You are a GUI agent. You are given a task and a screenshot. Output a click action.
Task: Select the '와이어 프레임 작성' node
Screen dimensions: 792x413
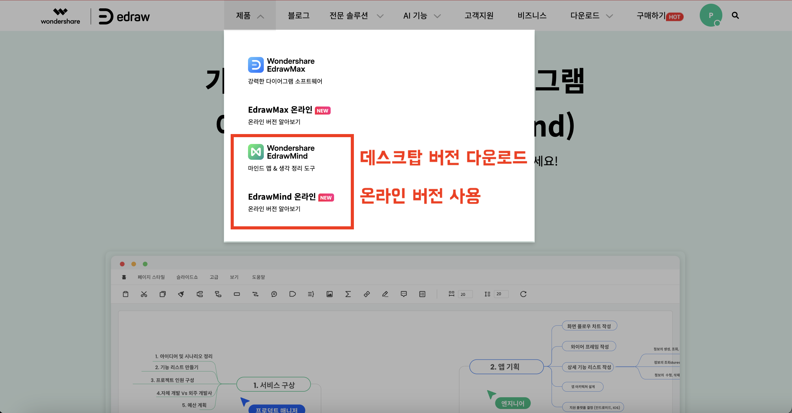(x=590, y=346)
